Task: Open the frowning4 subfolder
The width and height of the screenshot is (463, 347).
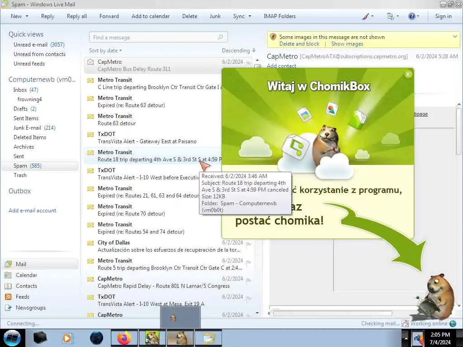Action: click(29, 99)
